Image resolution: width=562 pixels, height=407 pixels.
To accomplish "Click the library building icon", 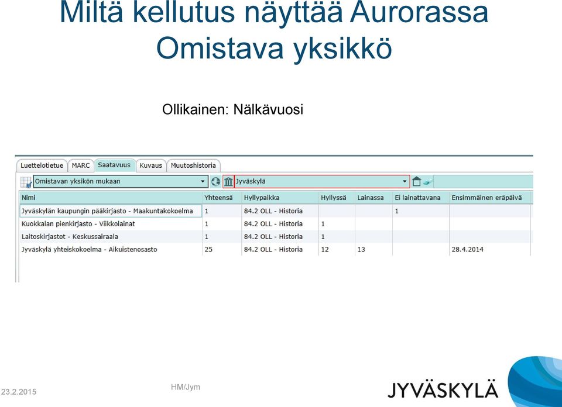I will click(x=228, y=181).
